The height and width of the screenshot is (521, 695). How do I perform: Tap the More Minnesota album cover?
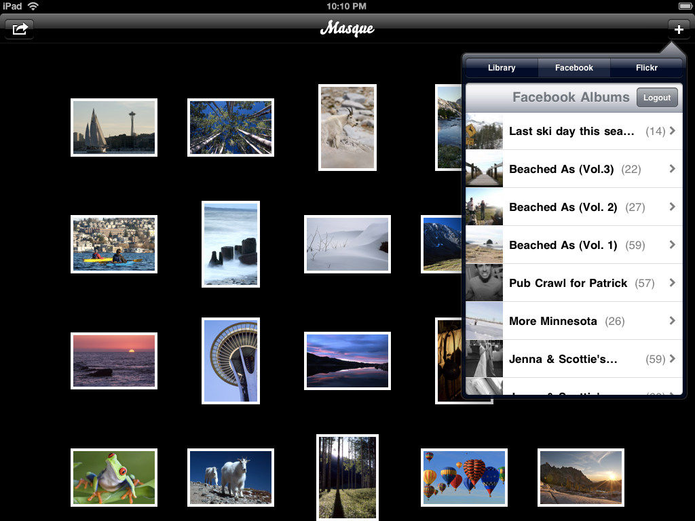point(484,321)
